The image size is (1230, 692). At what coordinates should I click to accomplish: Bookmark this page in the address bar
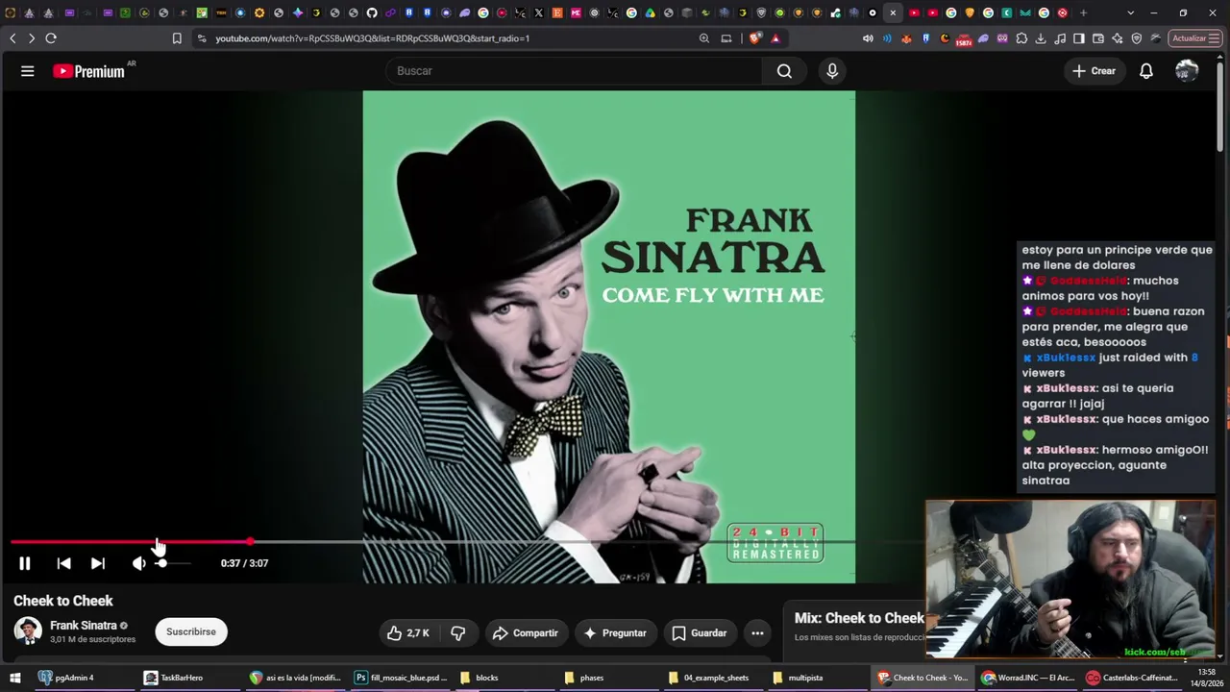[177, 38]
